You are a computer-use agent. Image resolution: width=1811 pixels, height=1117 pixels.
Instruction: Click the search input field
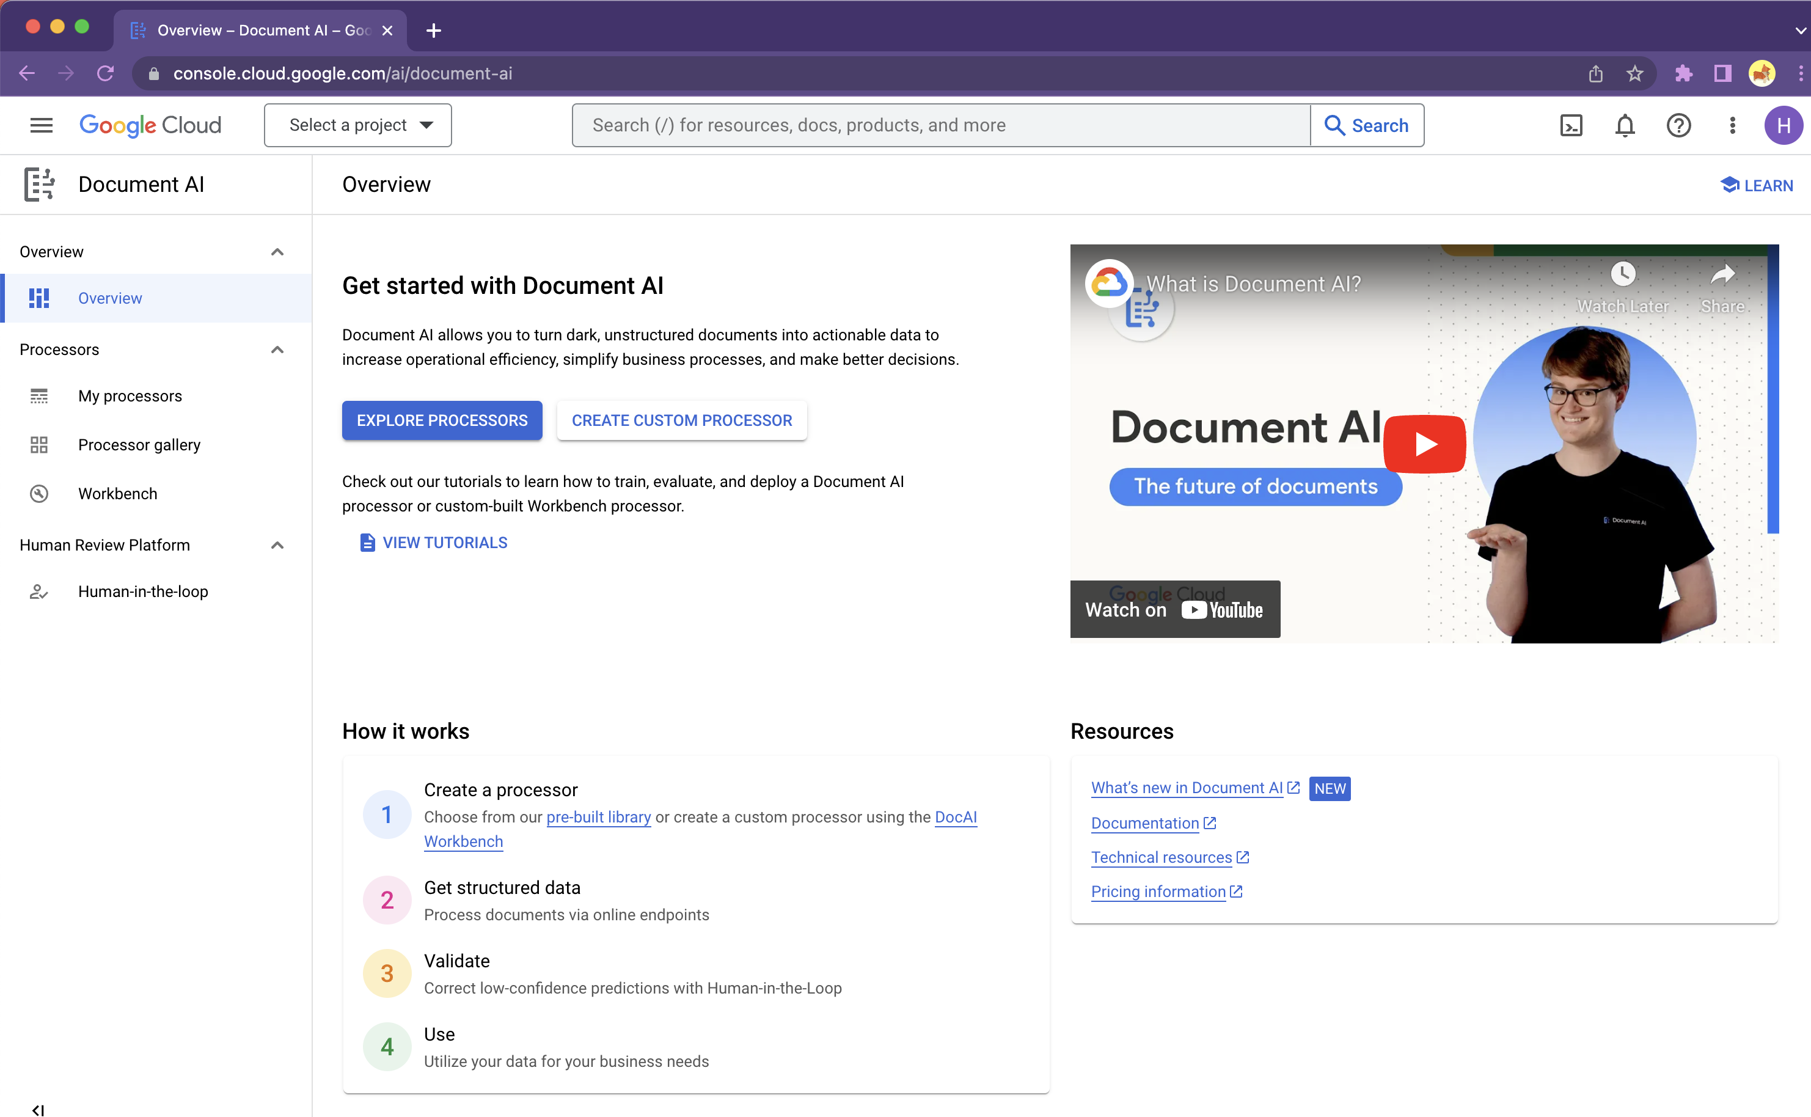point(940,125)
